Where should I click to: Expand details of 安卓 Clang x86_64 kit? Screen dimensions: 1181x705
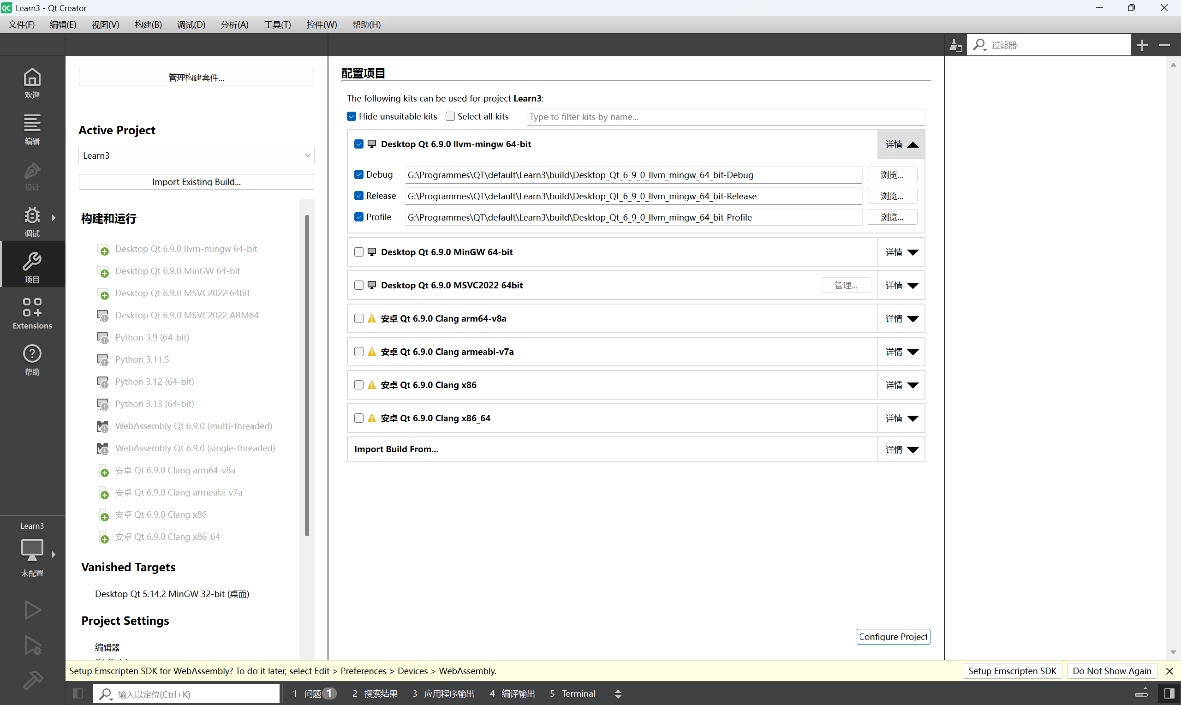[x=901, y=418]
